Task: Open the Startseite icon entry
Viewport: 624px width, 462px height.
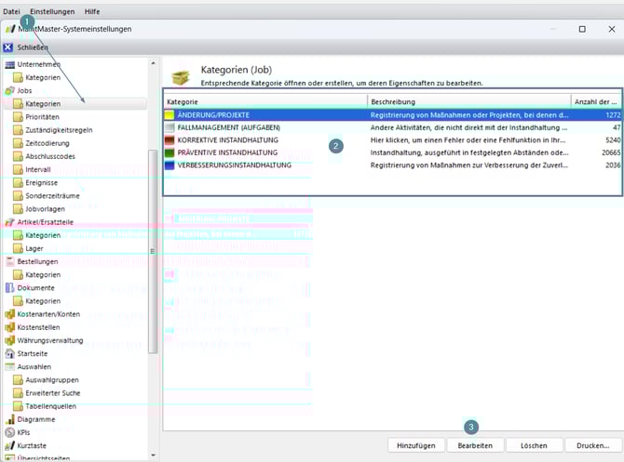Action: click(9, 353)
